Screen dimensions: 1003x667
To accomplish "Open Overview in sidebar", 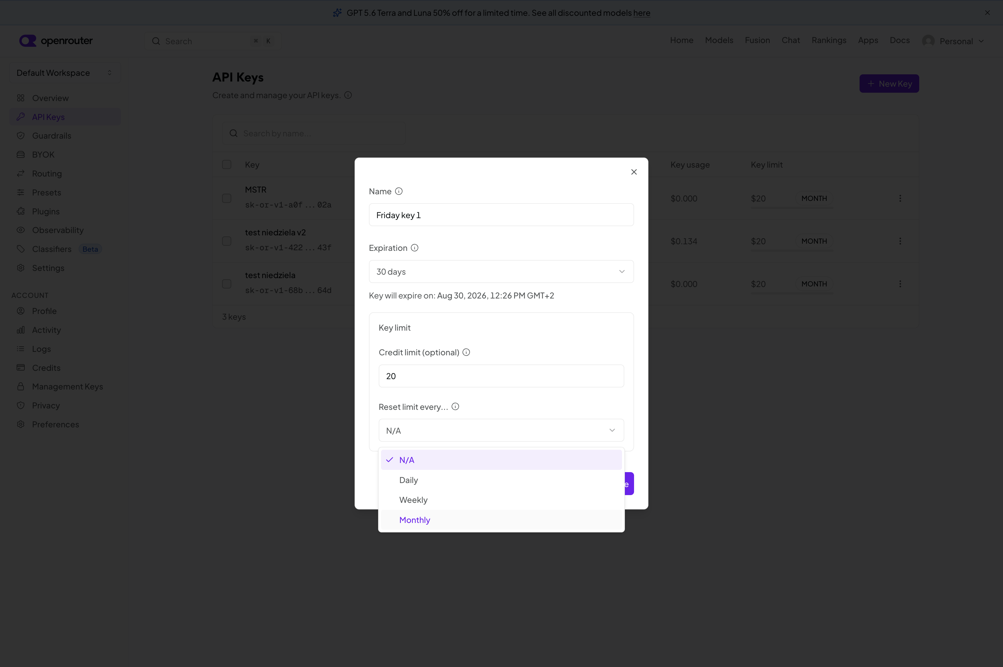I will pos(65,98).
